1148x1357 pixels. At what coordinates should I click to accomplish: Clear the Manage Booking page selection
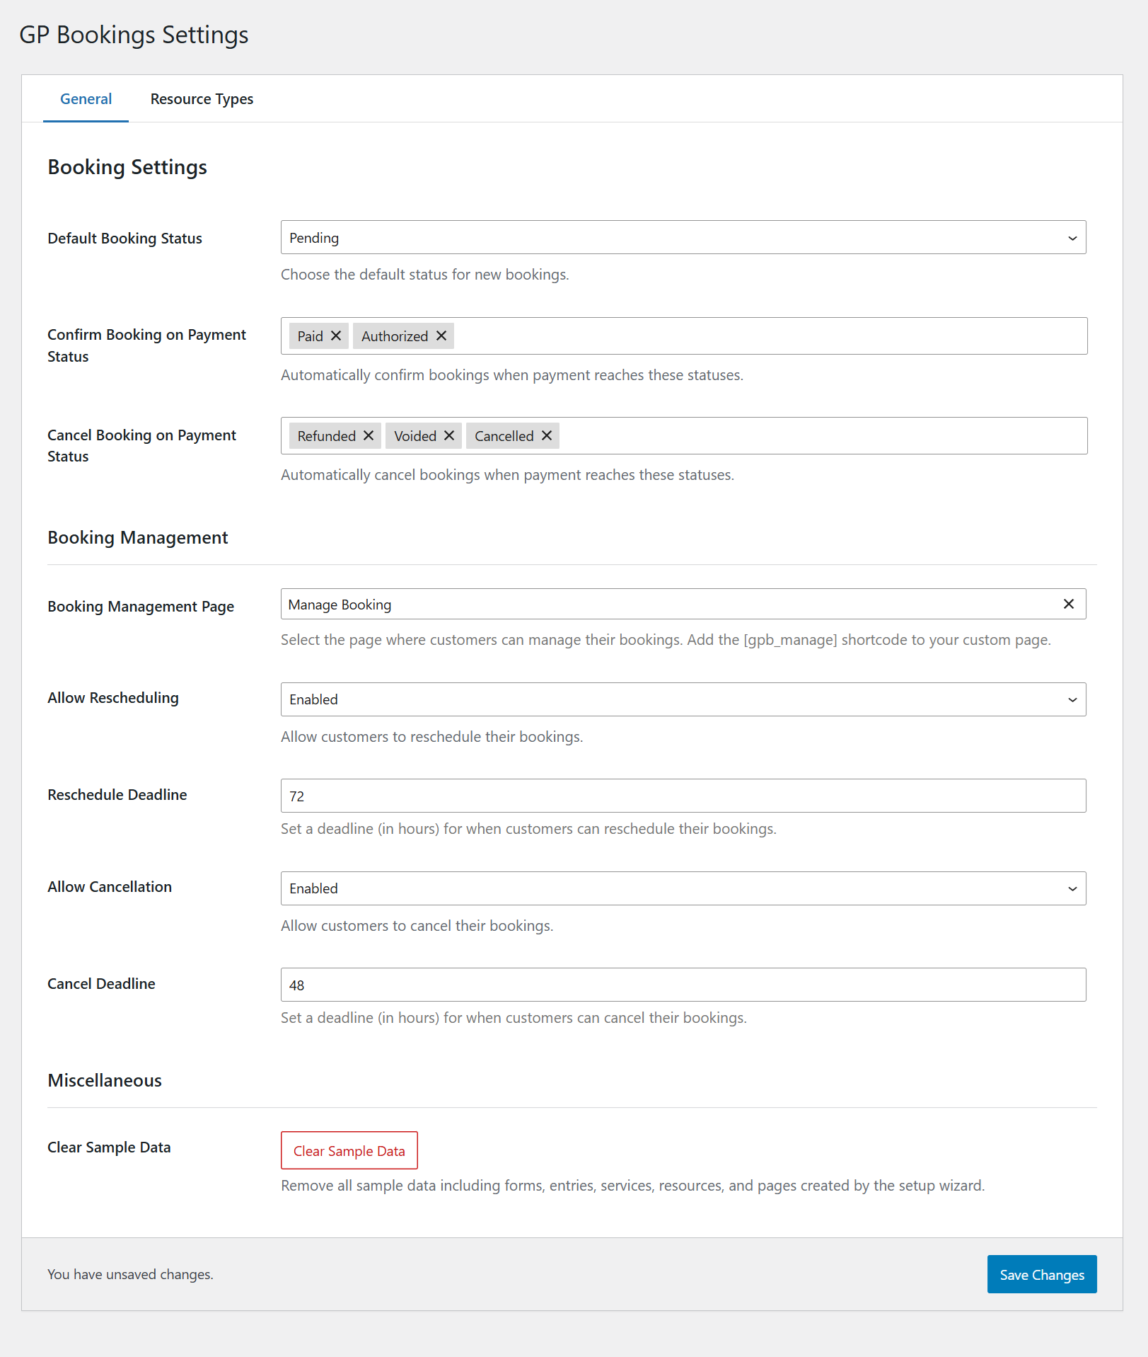pos(1068,605)
